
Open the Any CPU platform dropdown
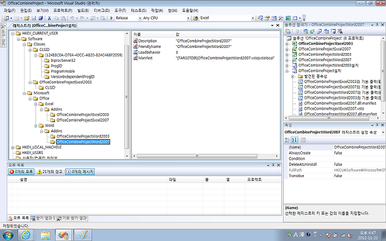tap(188, 18)
